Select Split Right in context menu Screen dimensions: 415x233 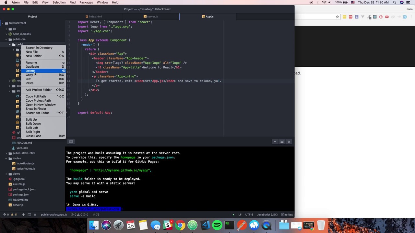point(43,132)
